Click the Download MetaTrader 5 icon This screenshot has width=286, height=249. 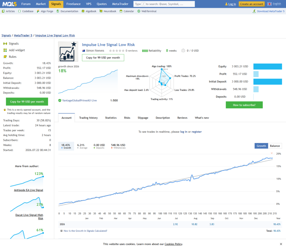(x=254, y=11)
